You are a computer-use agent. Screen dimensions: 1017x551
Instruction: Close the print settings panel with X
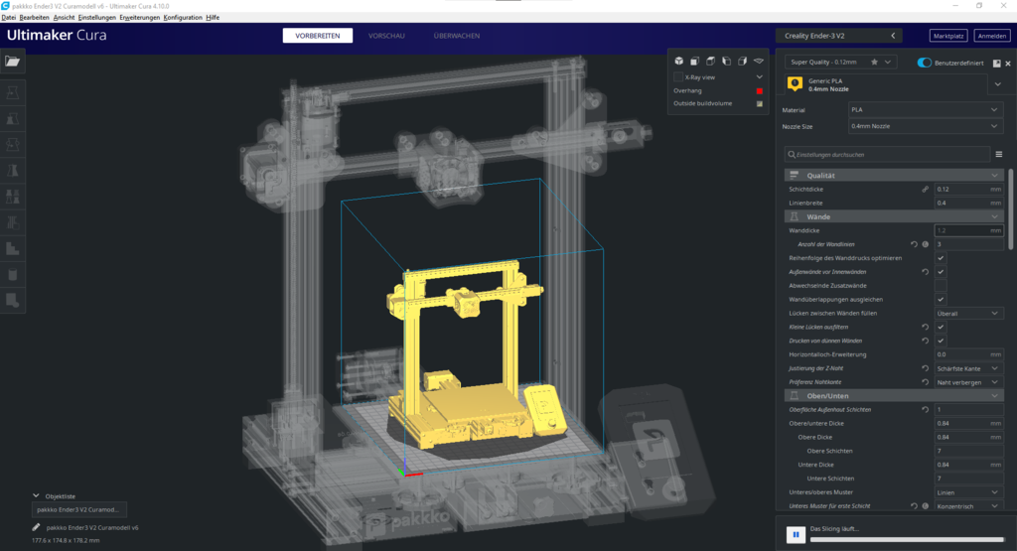click(1008, 63)
